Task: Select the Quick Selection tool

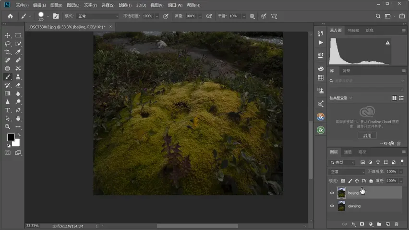Action: (x=18, y=44)
